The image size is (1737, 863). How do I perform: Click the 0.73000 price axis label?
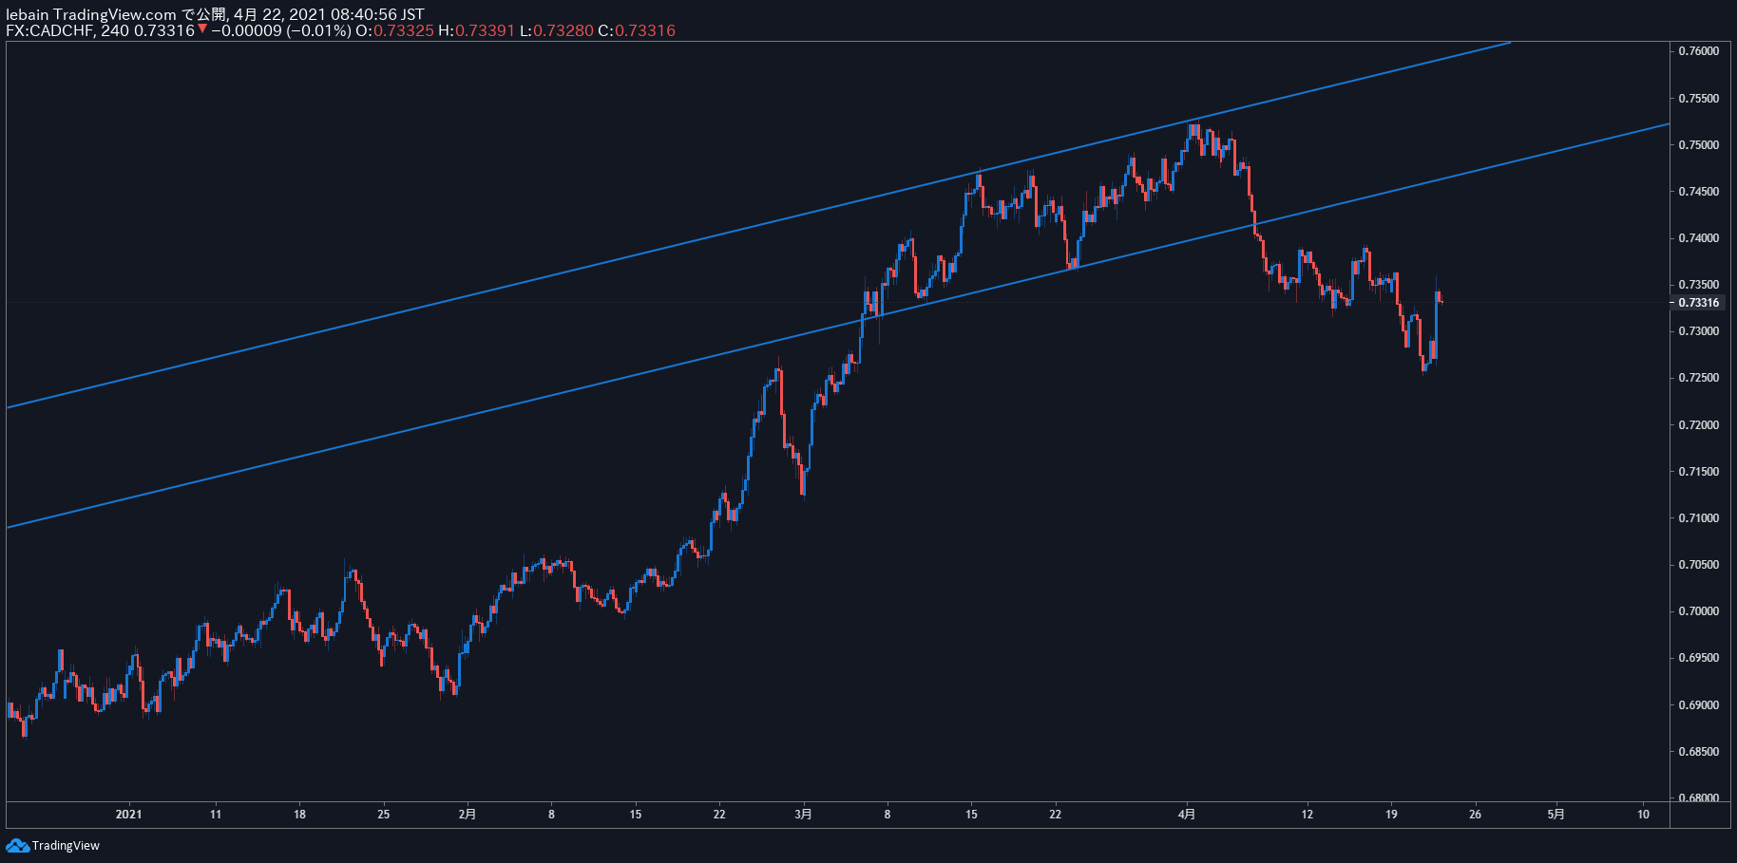1699,331
